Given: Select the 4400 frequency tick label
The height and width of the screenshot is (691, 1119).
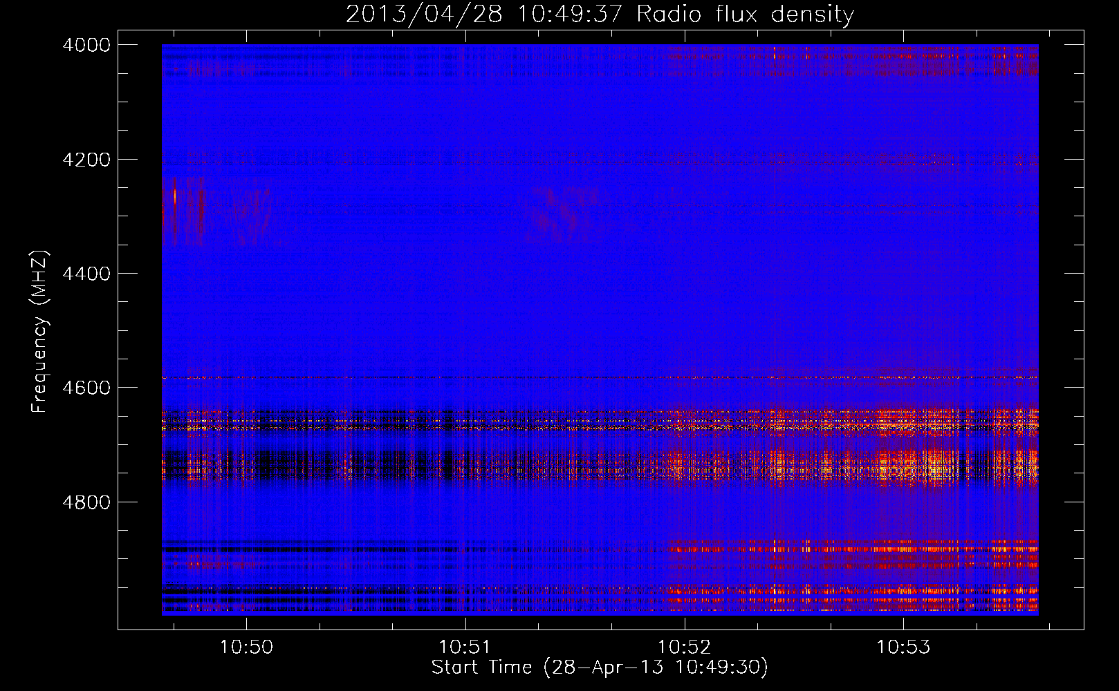Looking at the screenshot, I should [x=86, y=274].
